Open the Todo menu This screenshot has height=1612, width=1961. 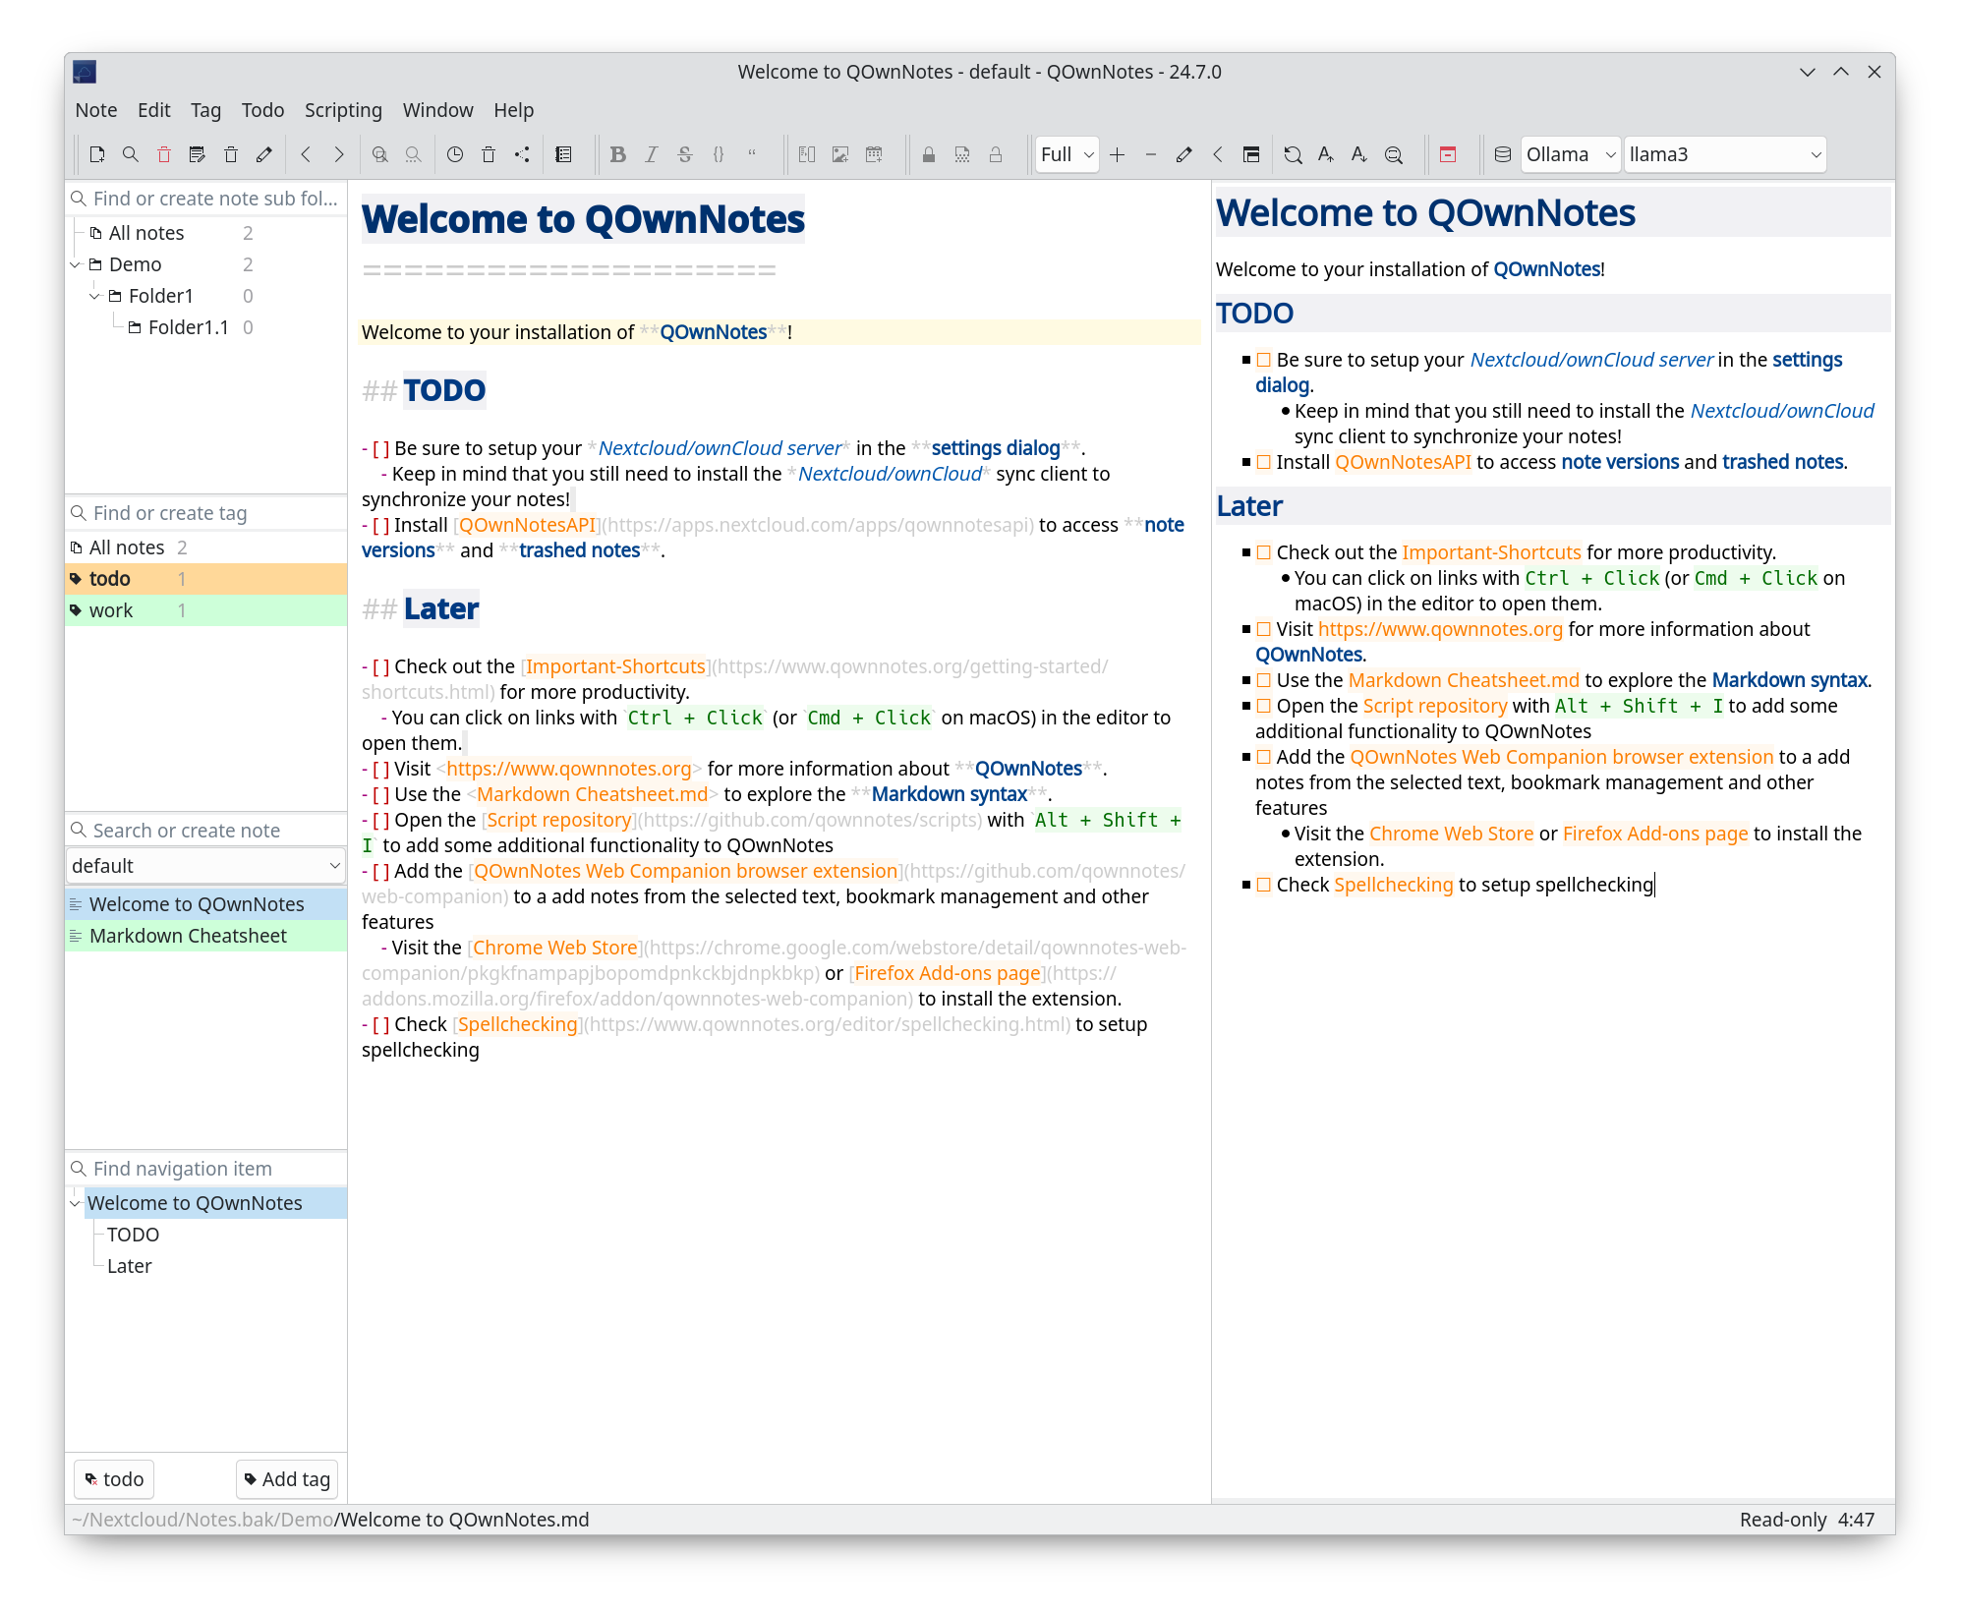262,110
